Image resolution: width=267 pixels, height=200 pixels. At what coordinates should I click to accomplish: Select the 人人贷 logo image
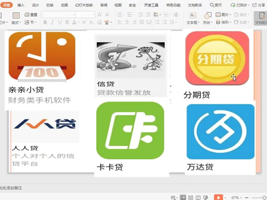point(45,126)
